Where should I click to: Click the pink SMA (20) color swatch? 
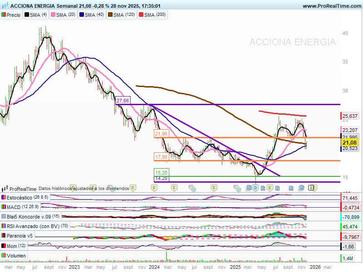[x=53, y=15]
